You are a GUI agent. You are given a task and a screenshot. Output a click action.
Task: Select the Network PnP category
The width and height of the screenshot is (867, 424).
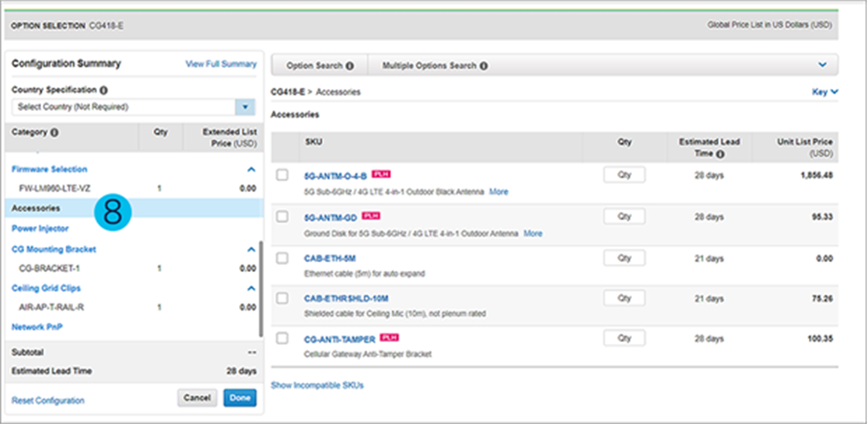pyautogui.click(x=37, y=327)
